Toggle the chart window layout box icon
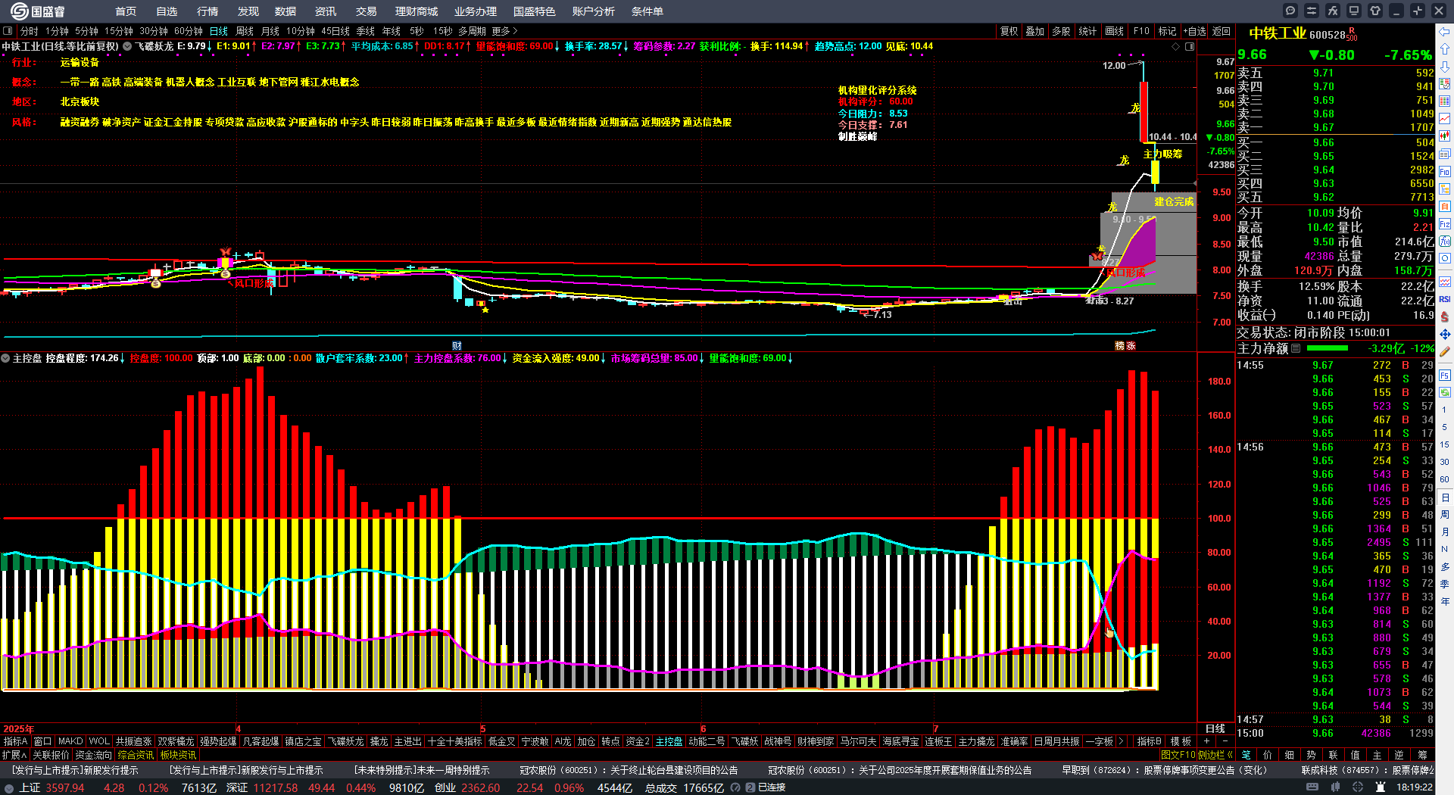 click(1190, 46)
